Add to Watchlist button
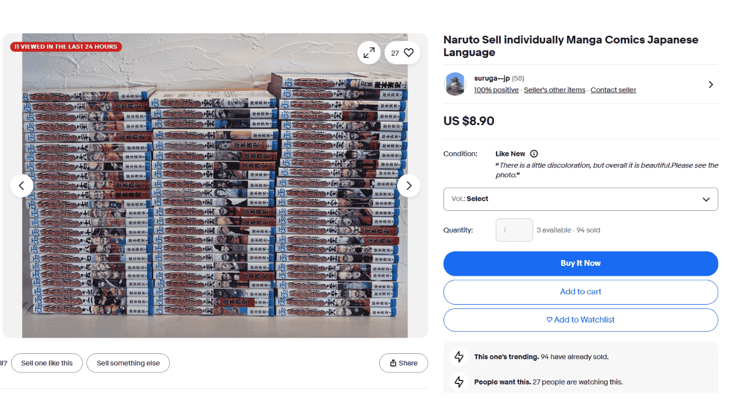This screenshot has height=417, width=742. (580, 320)
